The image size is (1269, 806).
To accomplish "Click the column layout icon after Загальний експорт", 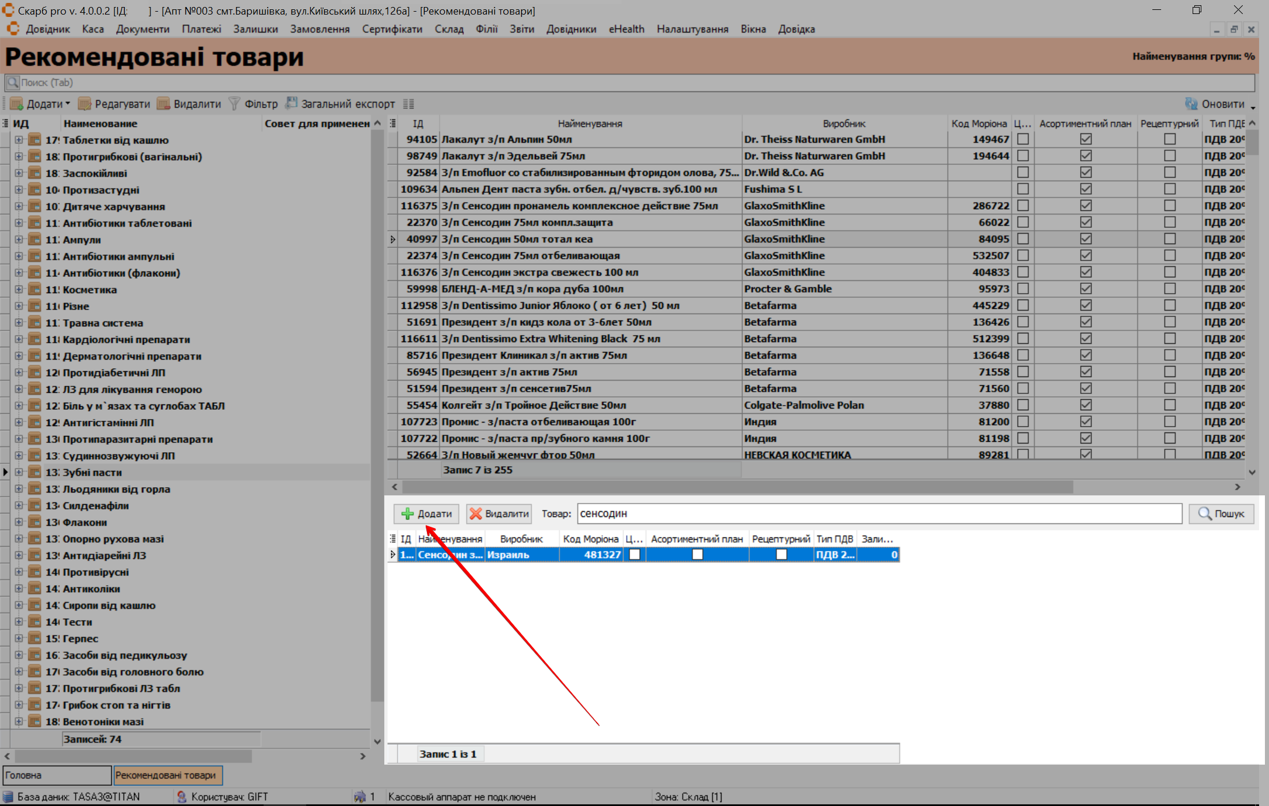I will pyautogui.click(x=408, y=104).
